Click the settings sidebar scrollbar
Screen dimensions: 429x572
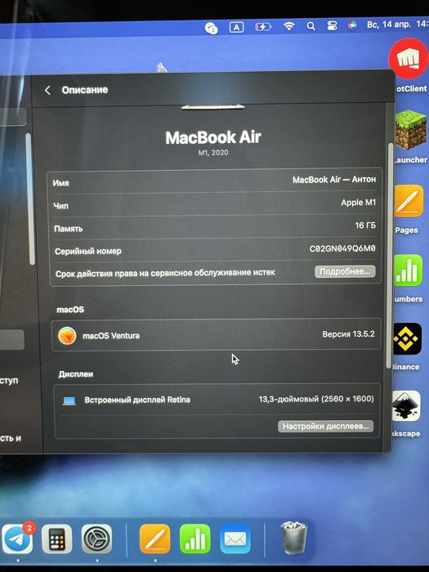[x=31, y=199]
